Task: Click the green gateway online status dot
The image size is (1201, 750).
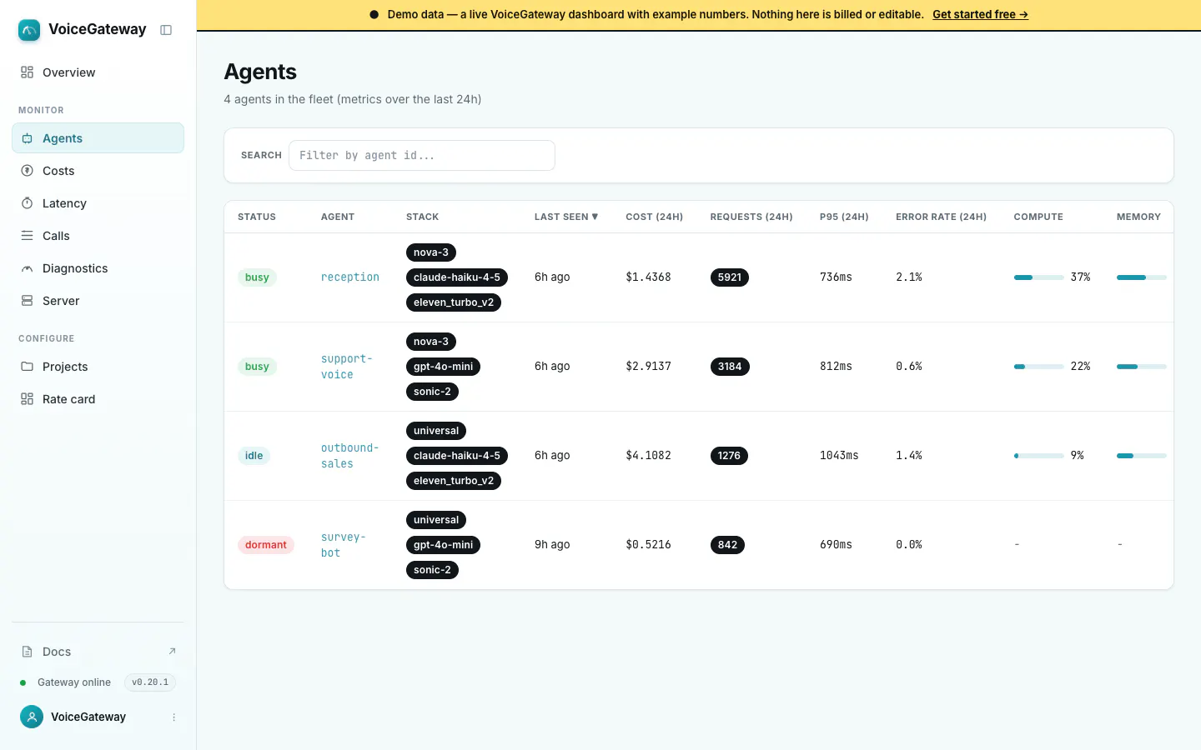Action: [x=23, y=682]
